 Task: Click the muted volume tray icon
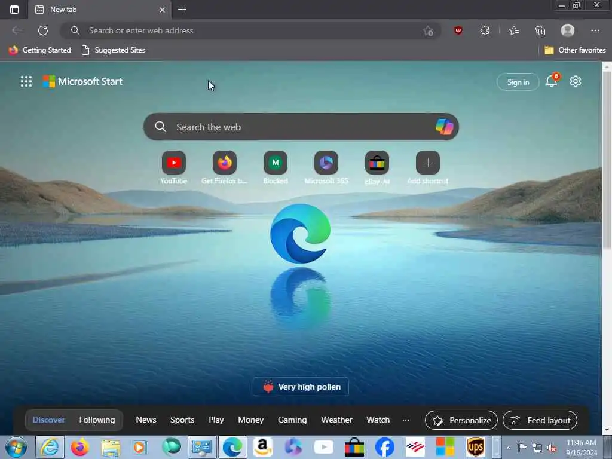pyautogui.click(x=552, y=448)
